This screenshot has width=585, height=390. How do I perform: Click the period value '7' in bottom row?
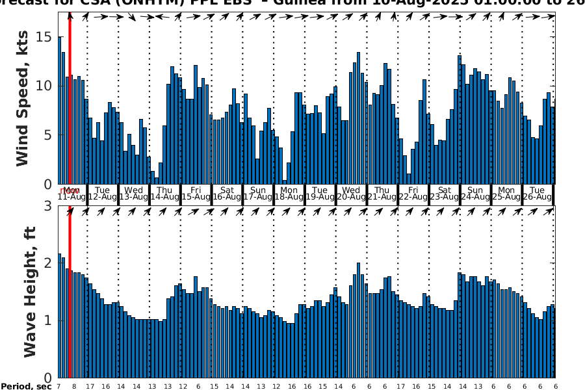(x=58, y=387)
